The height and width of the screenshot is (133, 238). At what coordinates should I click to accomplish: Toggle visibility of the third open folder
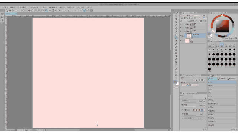[181, 31]
